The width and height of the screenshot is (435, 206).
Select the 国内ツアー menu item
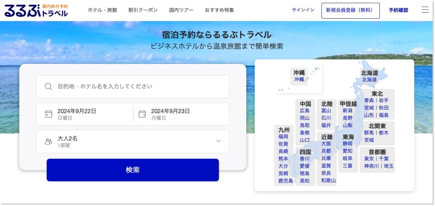tap(181, 10)
